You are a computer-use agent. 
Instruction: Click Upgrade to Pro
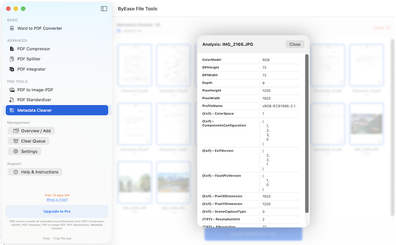57,211
